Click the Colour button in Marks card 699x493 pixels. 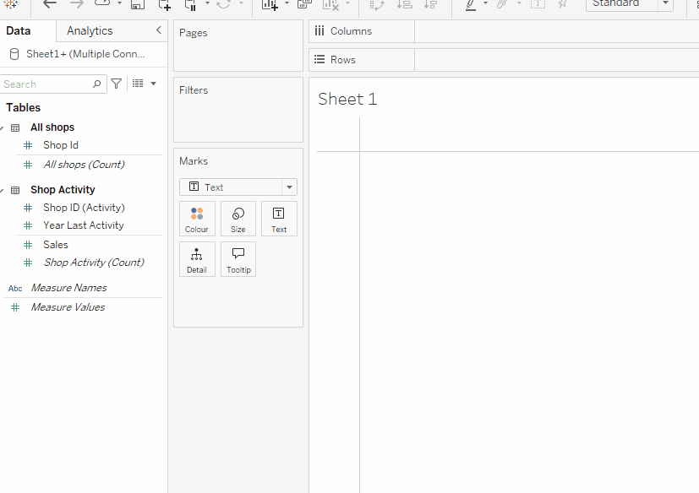[x=197, y=219]
